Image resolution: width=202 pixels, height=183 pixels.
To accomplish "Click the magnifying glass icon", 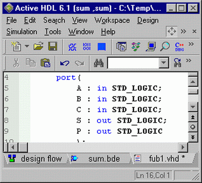I will 165,47.
